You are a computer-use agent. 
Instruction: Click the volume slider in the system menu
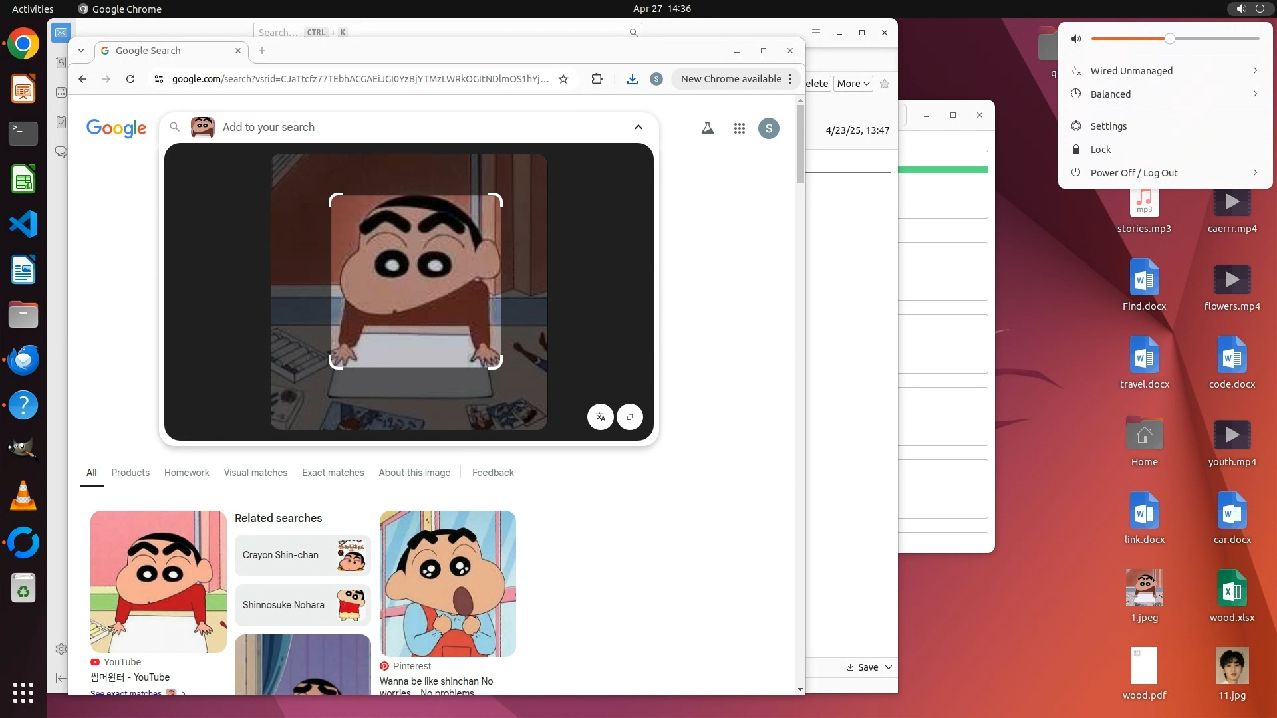tap(1169, 39)
